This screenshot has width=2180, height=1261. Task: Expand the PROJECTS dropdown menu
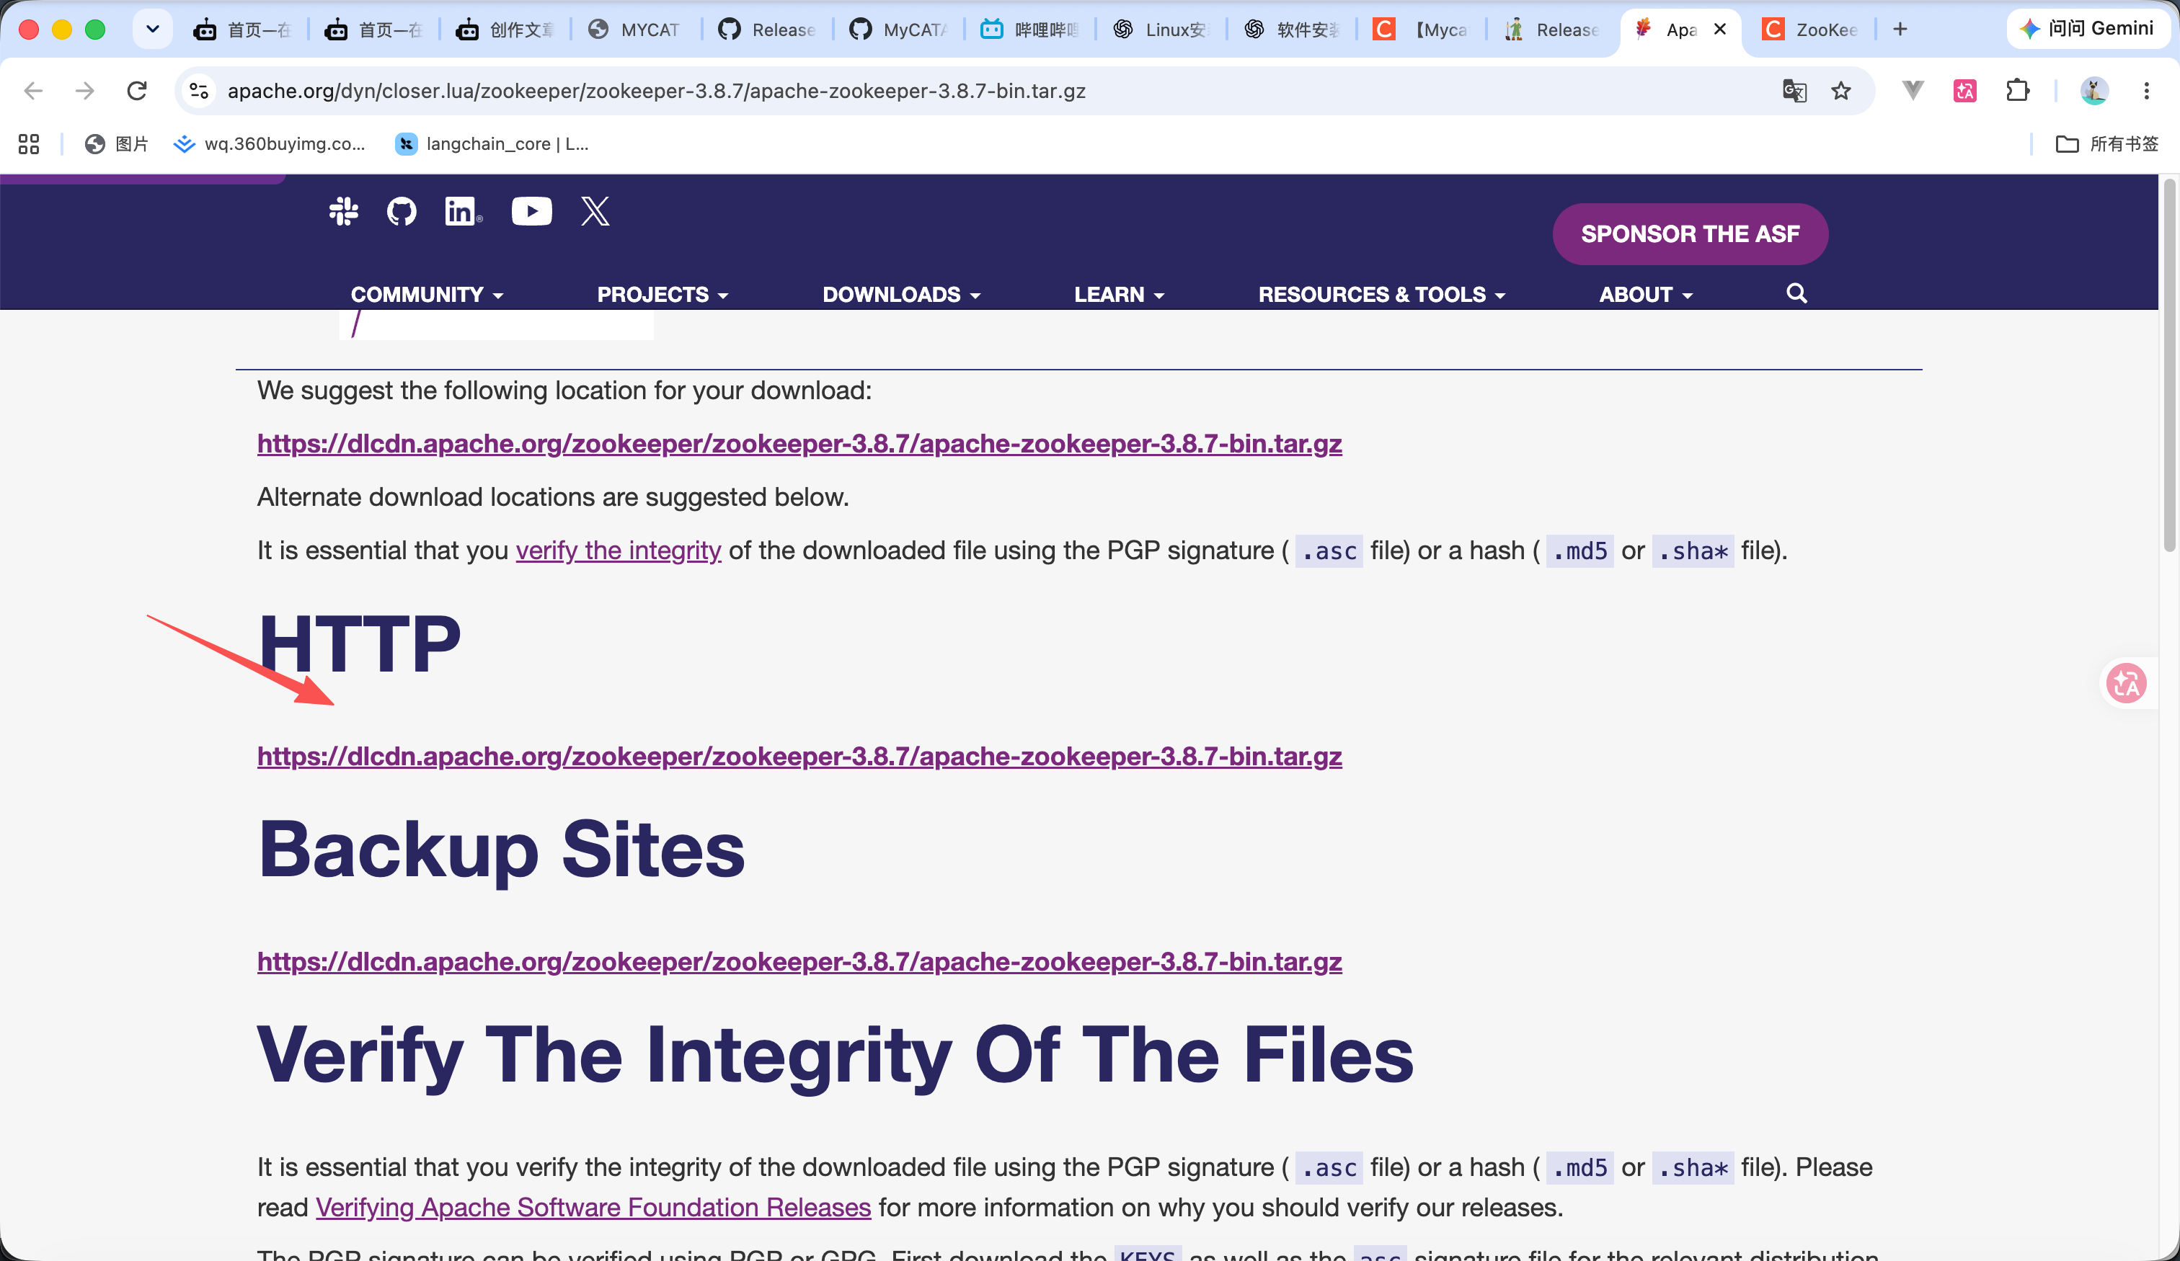pyautogui.click(x=663, y=294)
